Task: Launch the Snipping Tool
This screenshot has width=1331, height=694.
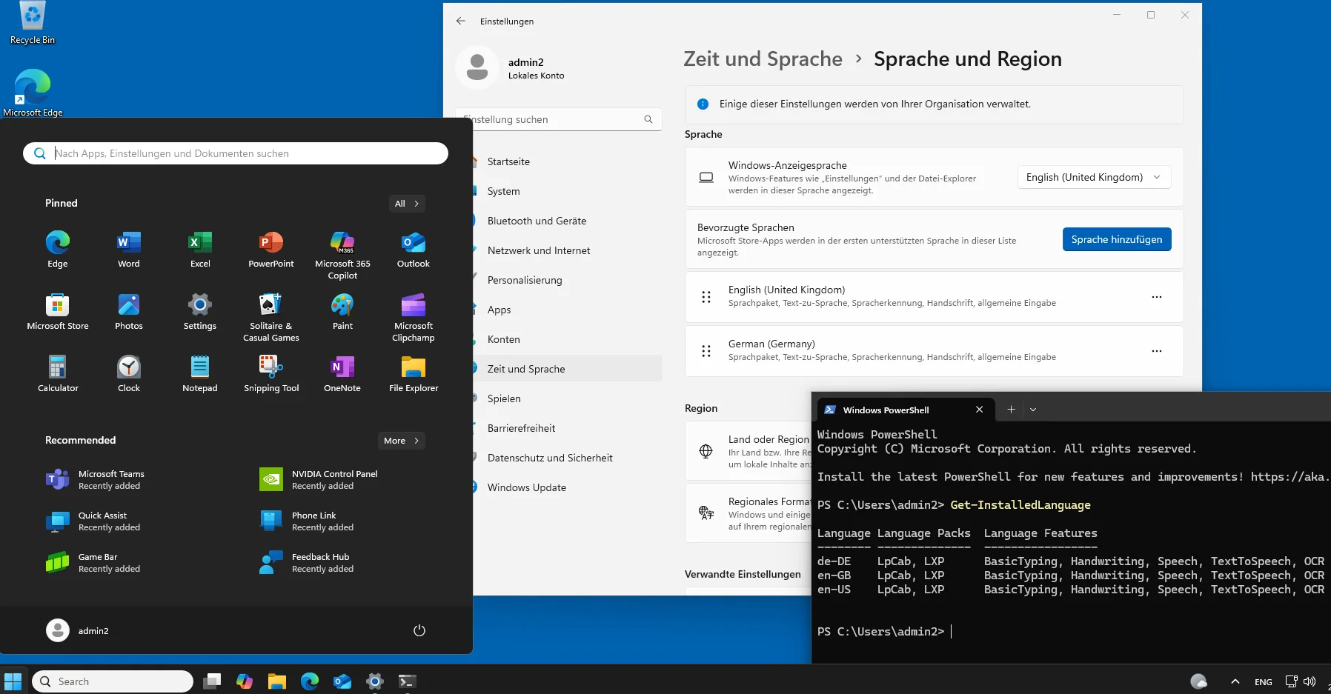Action: pos(271,373)
